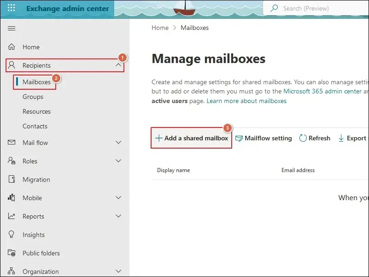Click the Insights lightbulb icon
The height and width of the screenshot is (277, 369).
pyautogui.click(x=12, y=235)
